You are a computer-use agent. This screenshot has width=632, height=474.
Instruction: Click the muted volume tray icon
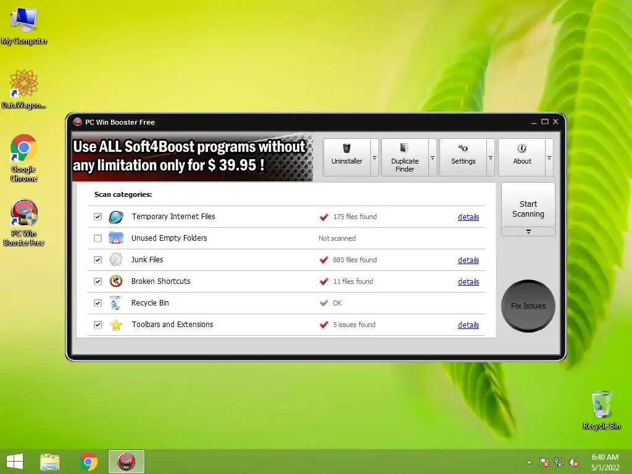pos(574,462)
